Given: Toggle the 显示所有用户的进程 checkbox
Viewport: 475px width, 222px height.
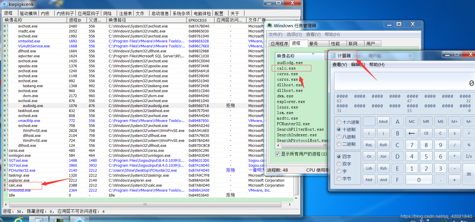Looking at the screenshot, I should click(x=278, y=154).
